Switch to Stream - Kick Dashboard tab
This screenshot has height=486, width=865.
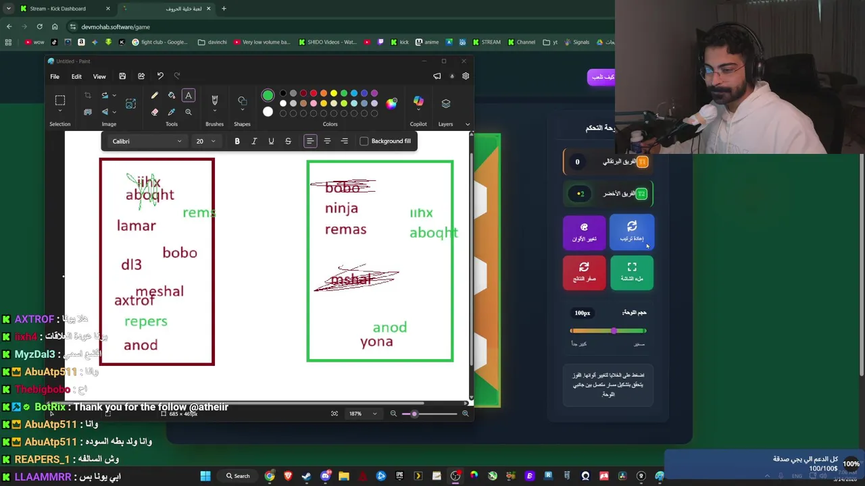[x=65, y=9]
